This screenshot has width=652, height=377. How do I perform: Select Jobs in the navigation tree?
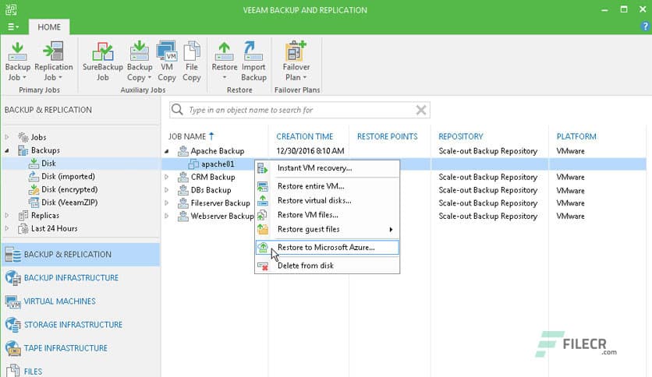click(x=38, y=137)
